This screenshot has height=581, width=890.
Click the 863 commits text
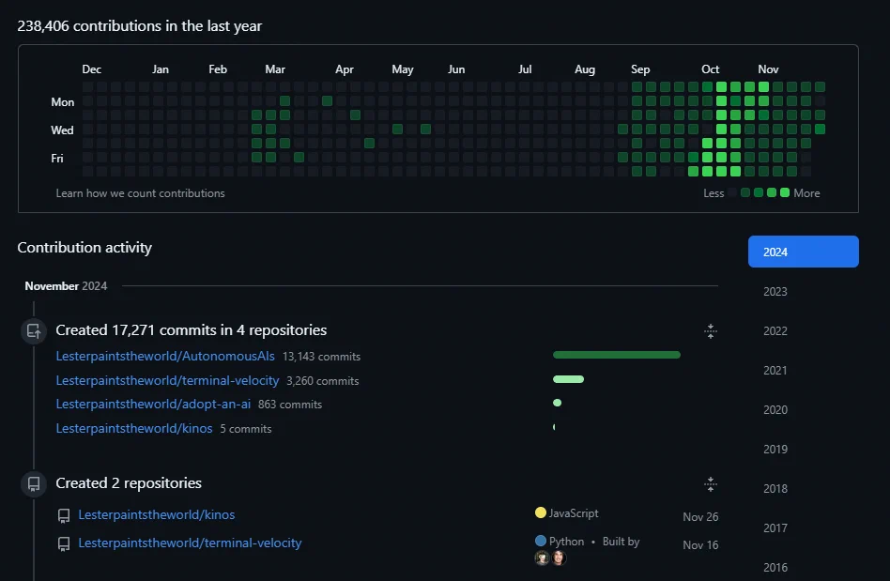tap(290, 405)
